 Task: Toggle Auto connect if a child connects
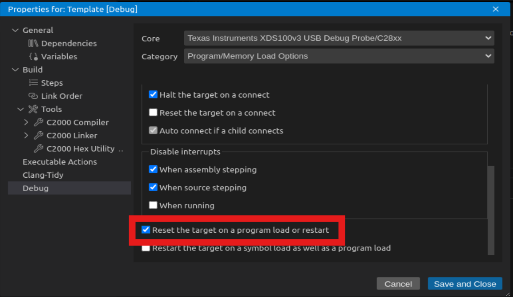click(x=153, y=130)
